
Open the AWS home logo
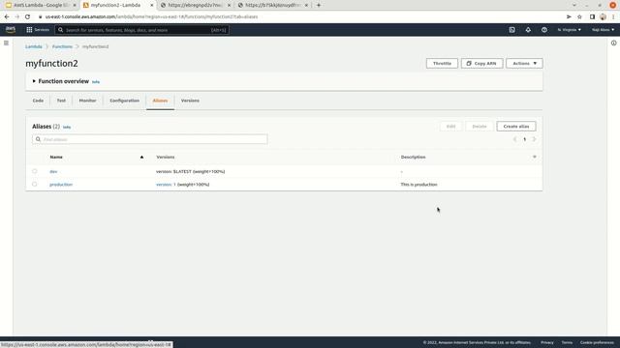point(11,30)
